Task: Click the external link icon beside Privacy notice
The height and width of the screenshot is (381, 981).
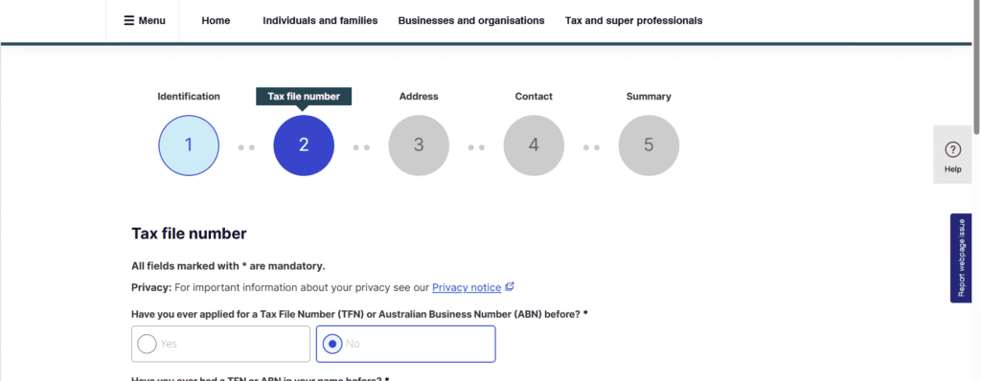Action: coord(510,287)
